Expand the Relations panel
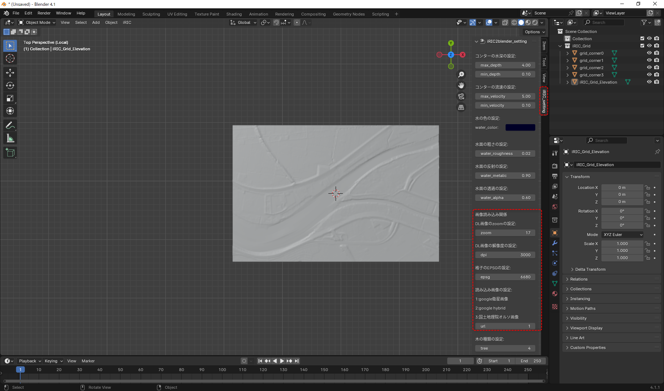664x391 pixels. click(x=579, y=279)
